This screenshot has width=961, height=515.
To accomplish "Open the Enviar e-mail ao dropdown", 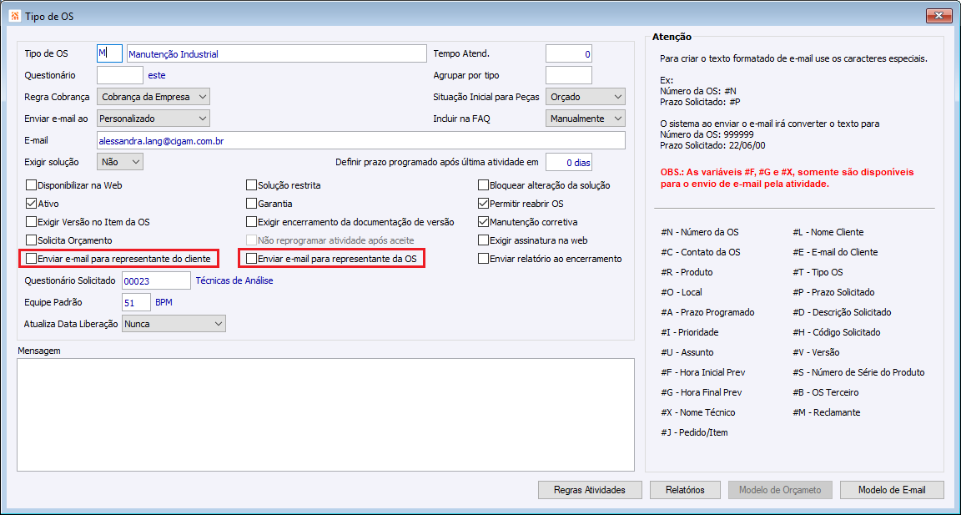I will click(153, 118).
